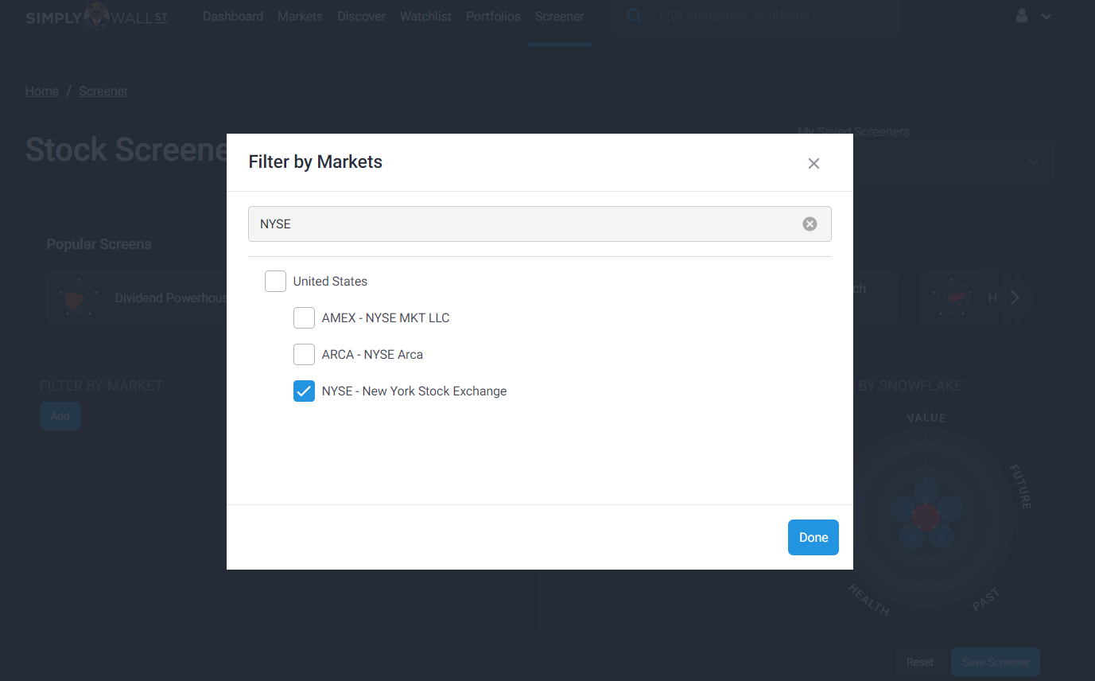Viewport: 1095px width, 681px height.
Task: Click the Dividend Powerhouse screen card
Action: pyautogui.click(x=138, y=298)
